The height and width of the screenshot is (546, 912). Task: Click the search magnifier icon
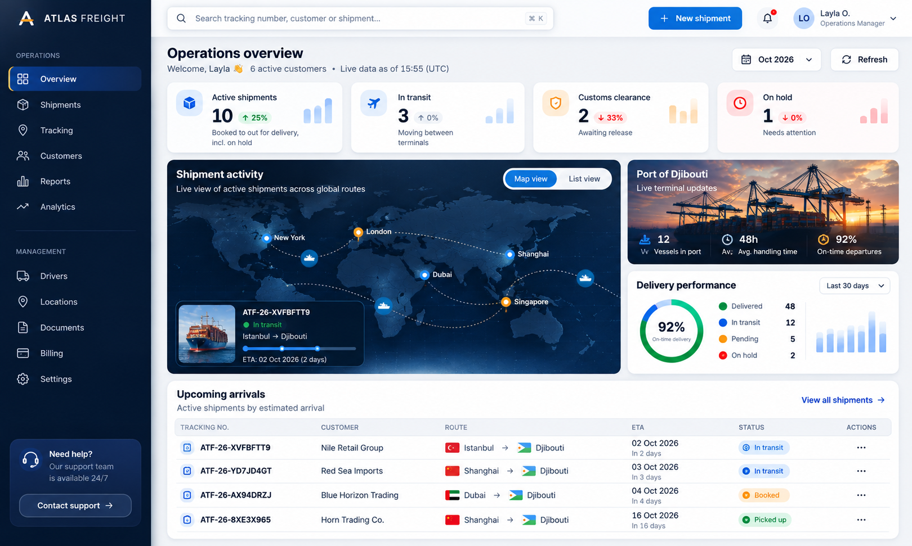[181, 19]
